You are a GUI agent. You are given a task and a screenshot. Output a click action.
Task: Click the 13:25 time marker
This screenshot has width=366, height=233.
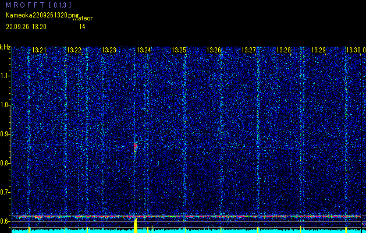(179, 50)
